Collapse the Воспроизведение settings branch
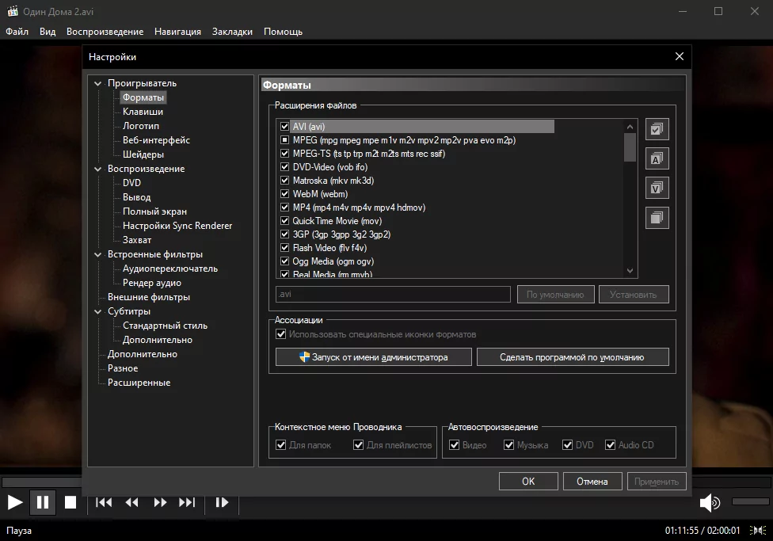This screenshot has width=773, height=541. [x=97, y=168]
